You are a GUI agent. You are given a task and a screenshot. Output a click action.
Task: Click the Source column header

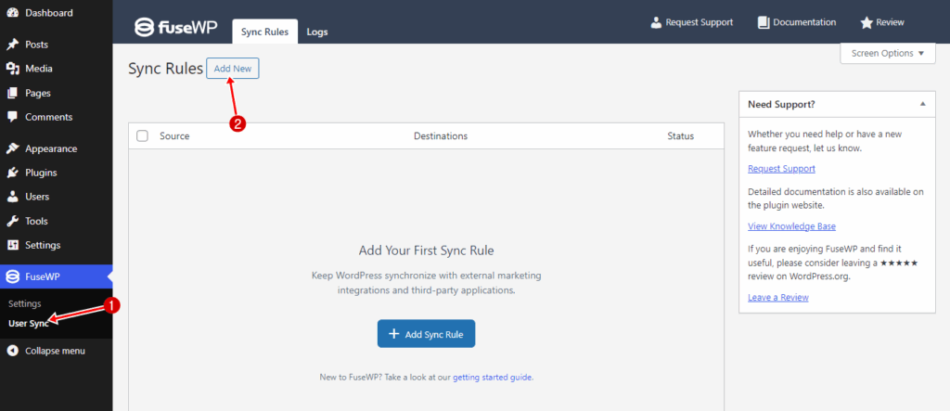click(174, 135)
